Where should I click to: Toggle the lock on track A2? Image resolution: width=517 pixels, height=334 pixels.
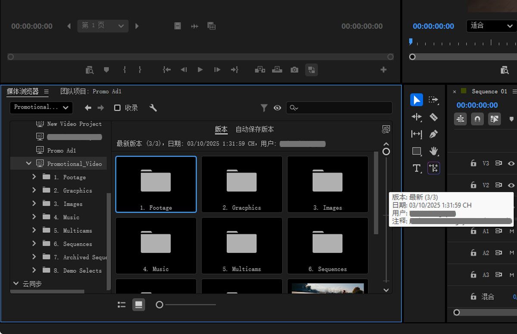[x=473, y=253]
